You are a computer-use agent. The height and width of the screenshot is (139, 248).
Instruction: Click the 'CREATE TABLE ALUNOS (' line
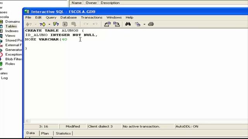tap(54, 31)
